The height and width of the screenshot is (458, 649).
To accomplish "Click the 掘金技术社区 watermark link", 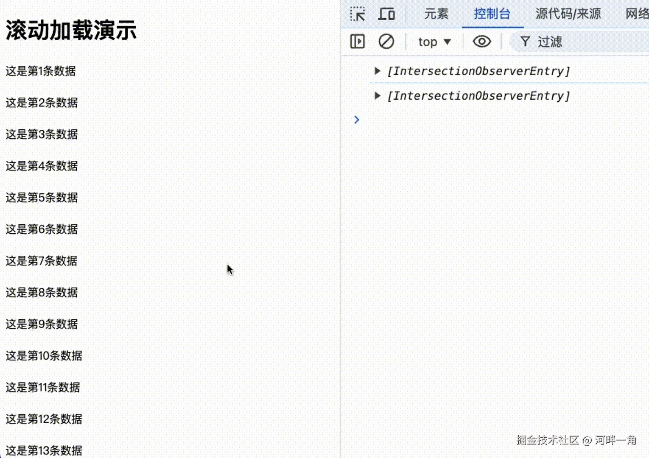I will pos(548,441).
